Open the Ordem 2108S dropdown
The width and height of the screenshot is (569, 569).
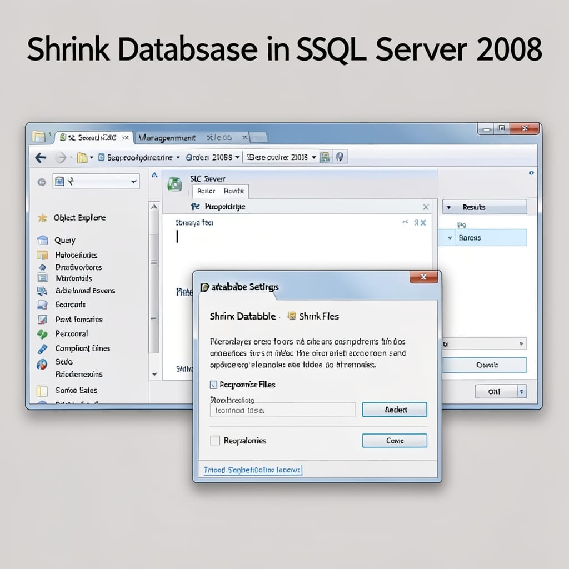point(237,157)
